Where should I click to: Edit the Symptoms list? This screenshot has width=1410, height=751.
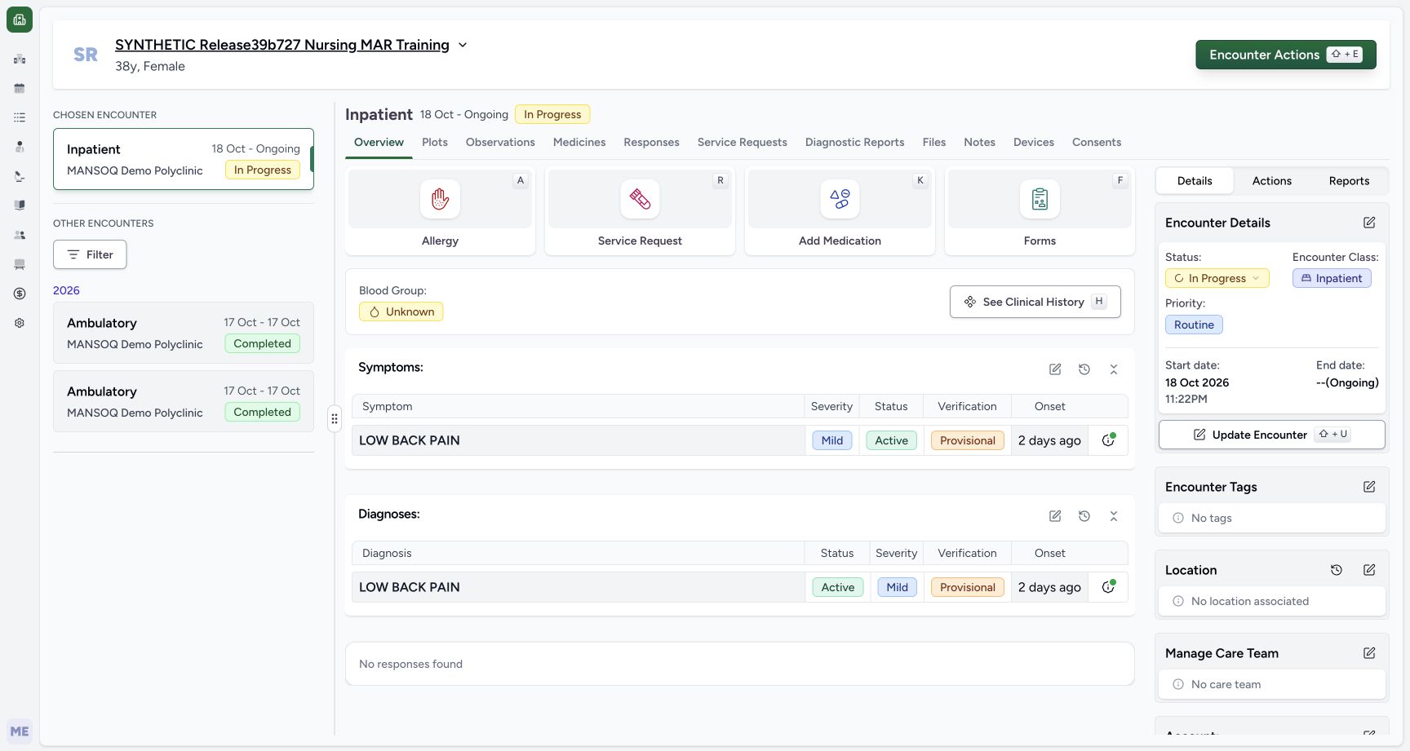[x=1055, y=369]
